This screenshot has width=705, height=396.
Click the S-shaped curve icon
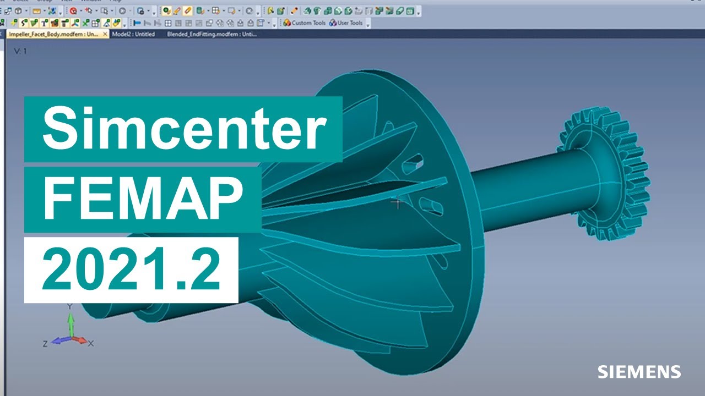pos(23,23)
